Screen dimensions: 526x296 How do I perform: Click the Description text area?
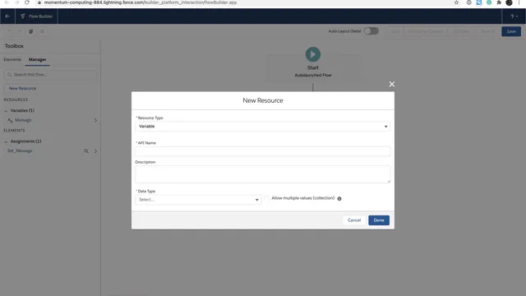263,174
